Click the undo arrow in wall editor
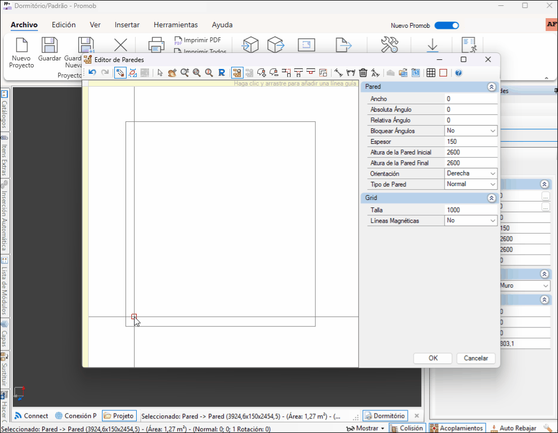Viewport: 558px width, 433px height. (92, 73)
